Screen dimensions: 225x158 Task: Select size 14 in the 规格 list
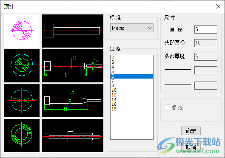tap(132, 99)
